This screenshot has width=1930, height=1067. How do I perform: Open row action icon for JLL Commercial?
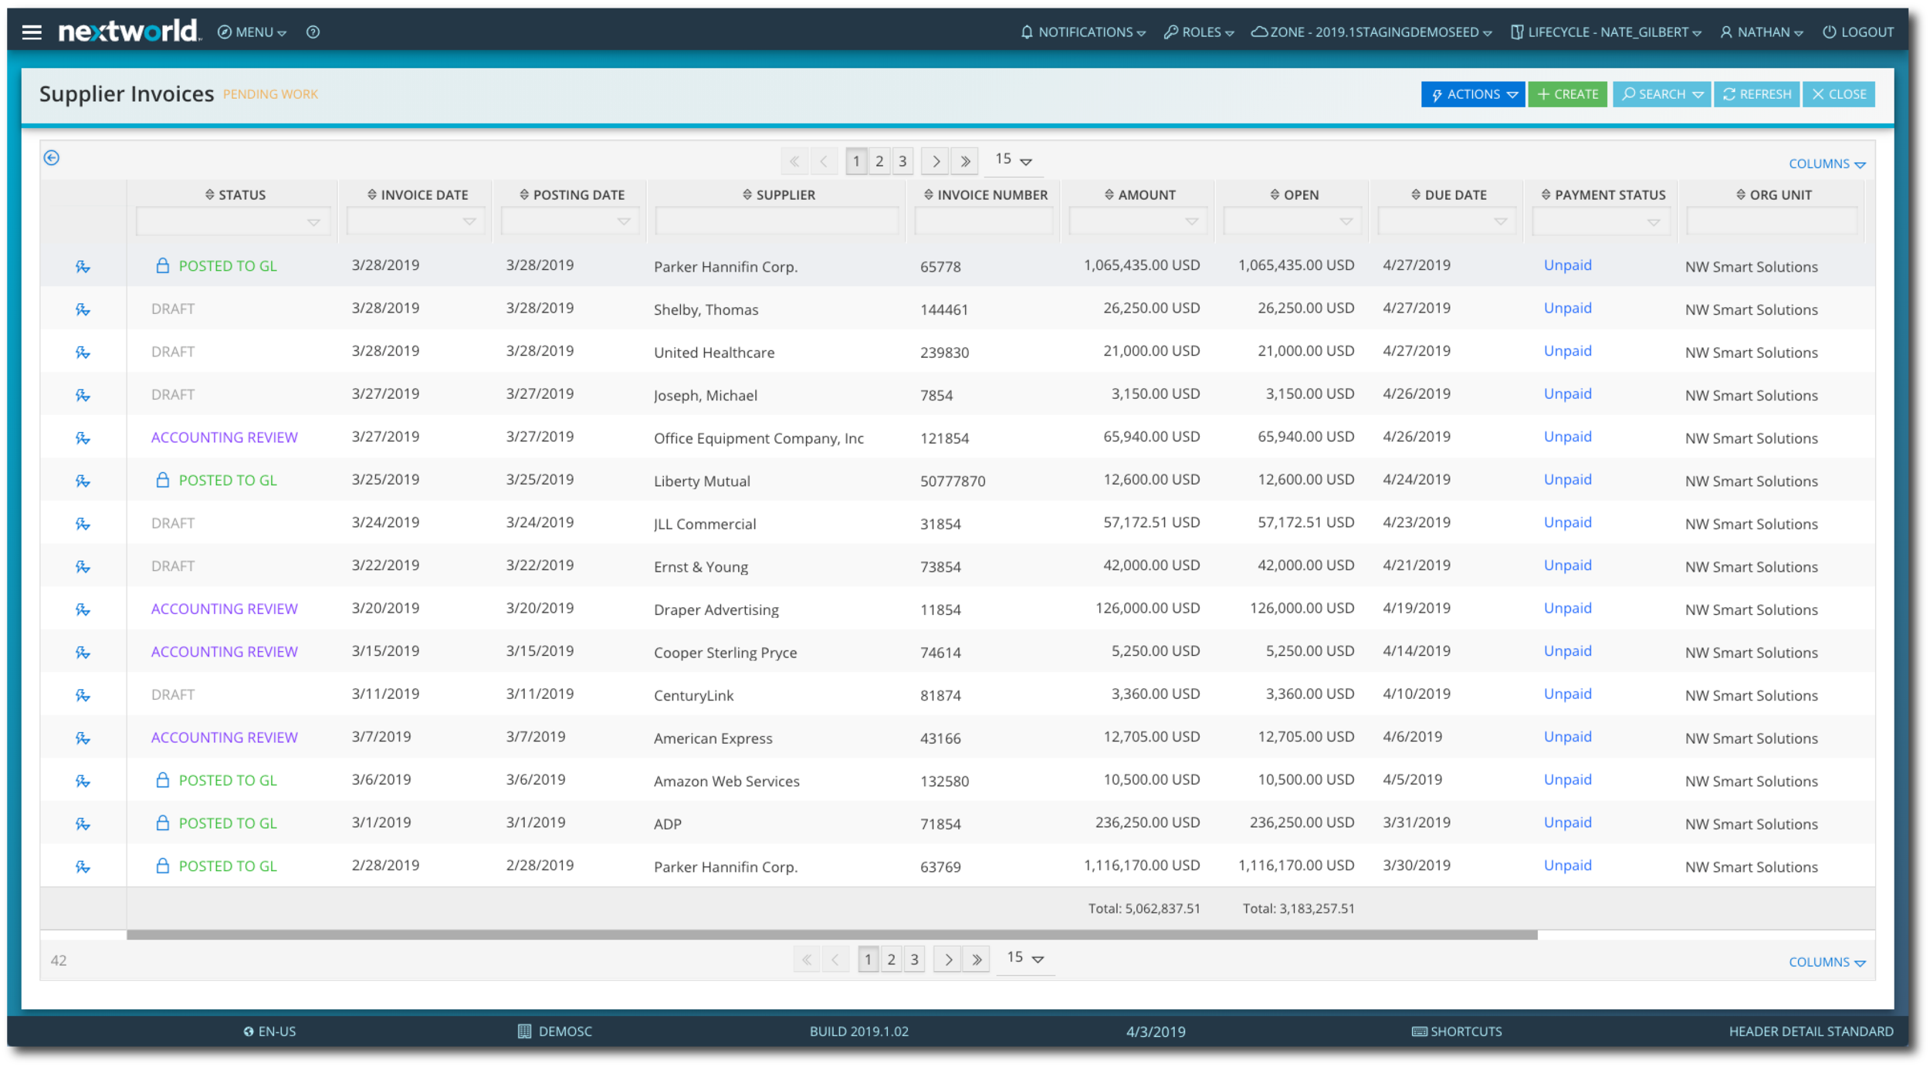83,524
